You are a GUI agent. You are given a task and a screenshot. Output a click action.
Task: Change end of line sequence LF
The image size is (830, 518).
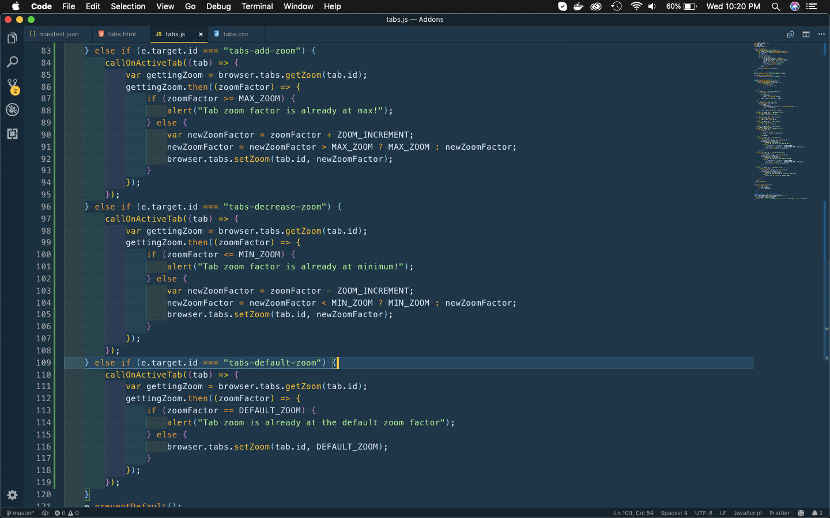click(723, 513)
